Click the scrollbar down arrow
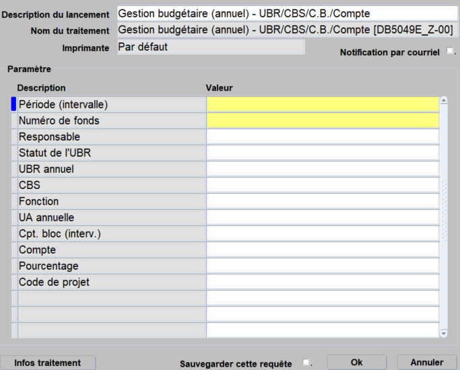Image resolution: width=460 pixels, height=370 pixels. tap(444, 333)
